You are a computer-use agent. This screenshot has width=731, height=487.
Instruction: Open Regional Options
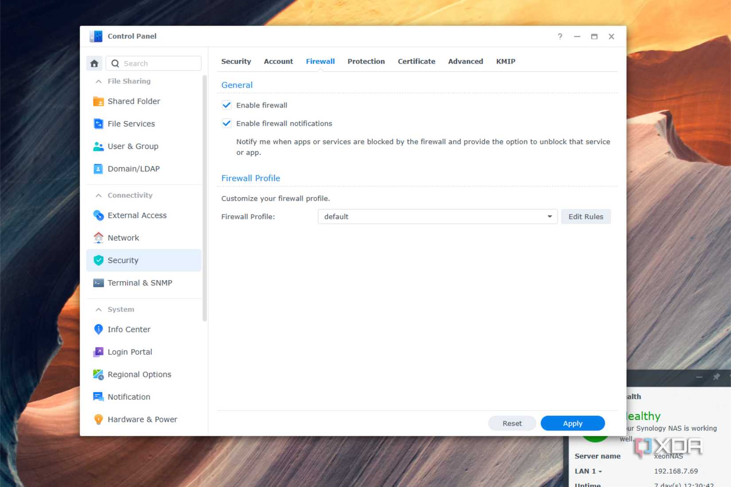(x=144, y=375)
